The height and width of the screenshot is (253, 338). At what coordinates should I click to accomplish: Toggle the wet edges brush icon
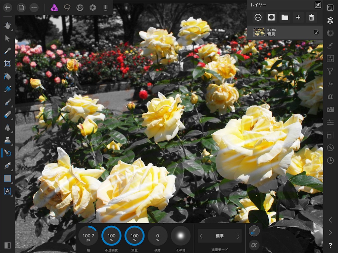[254, 231]
